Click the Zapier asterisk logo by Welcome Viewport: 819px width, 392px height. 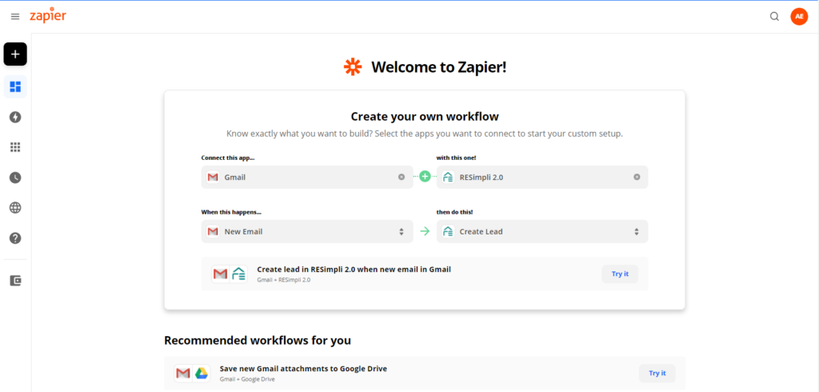[x=353, y=67]
